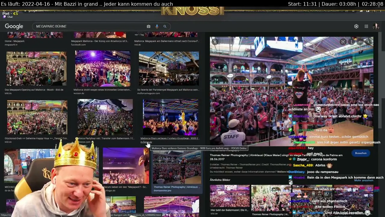Click the 'Home - Megapark' result title
This screenshot has height=217, width=385.
click(x=14, y=41)
